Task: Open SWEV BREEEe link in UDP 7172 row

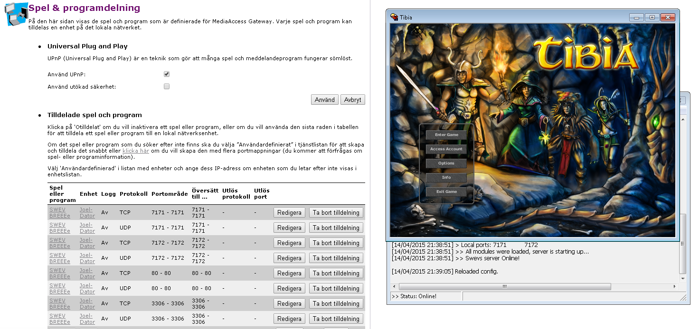Action: 60,258
